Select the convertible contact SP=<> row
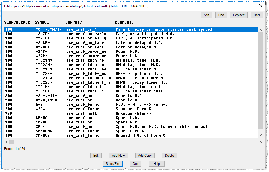This screenshot has width=269, height=172. click(131, 127)
